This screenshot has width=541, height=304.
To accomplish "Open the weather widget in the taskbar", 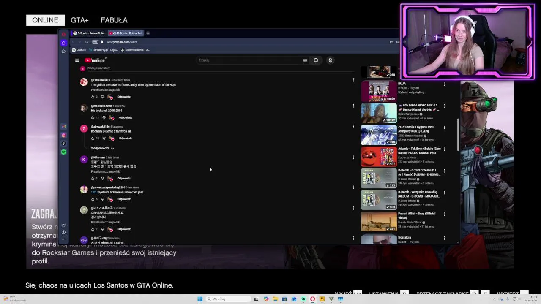I will 15,299.
